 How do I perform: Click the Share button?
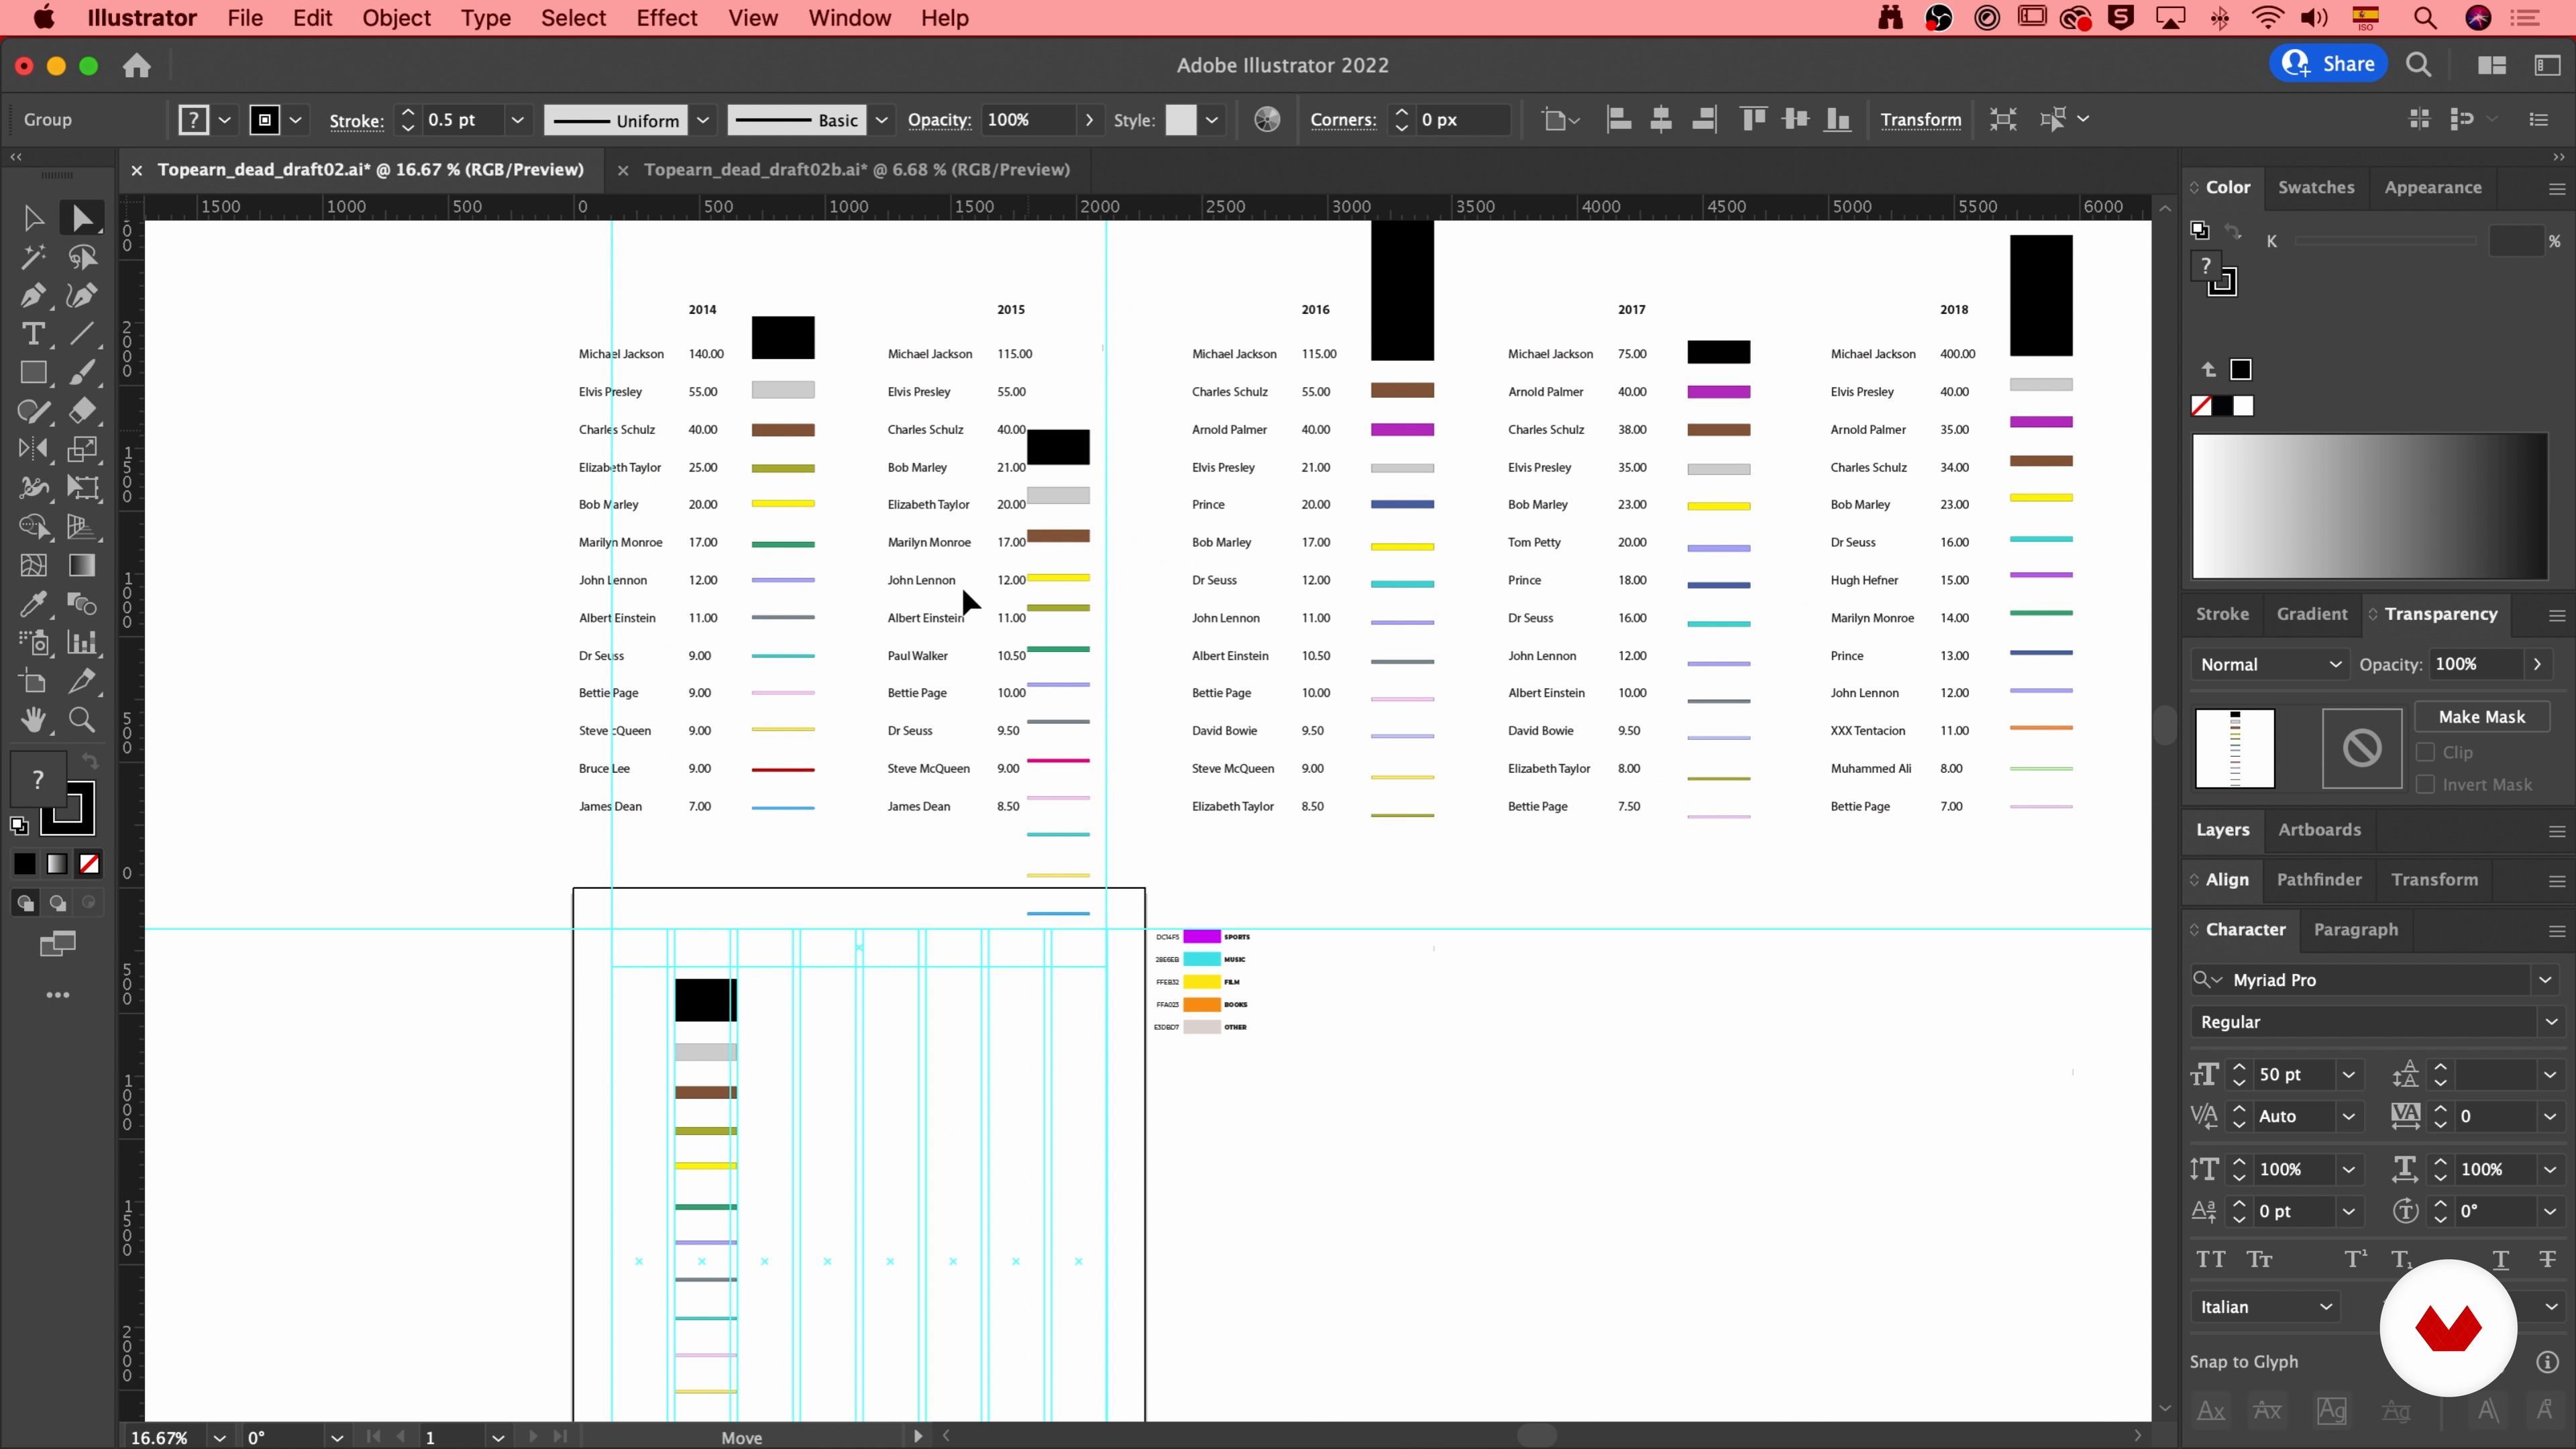(2329, 64)
